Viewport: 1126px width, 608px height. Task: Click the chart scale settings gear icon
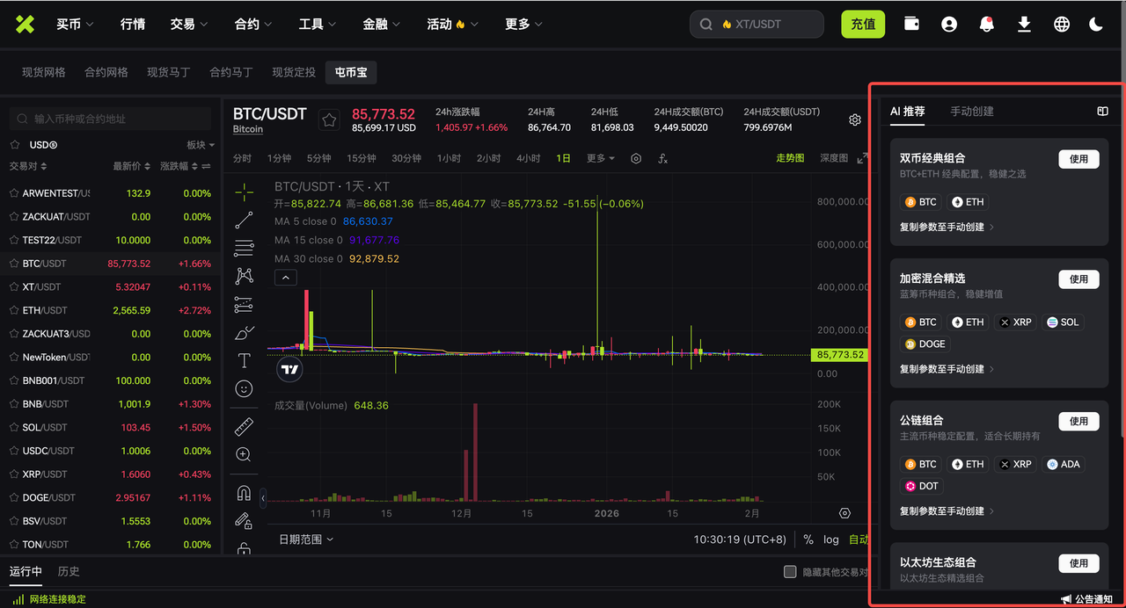[845, 513]
